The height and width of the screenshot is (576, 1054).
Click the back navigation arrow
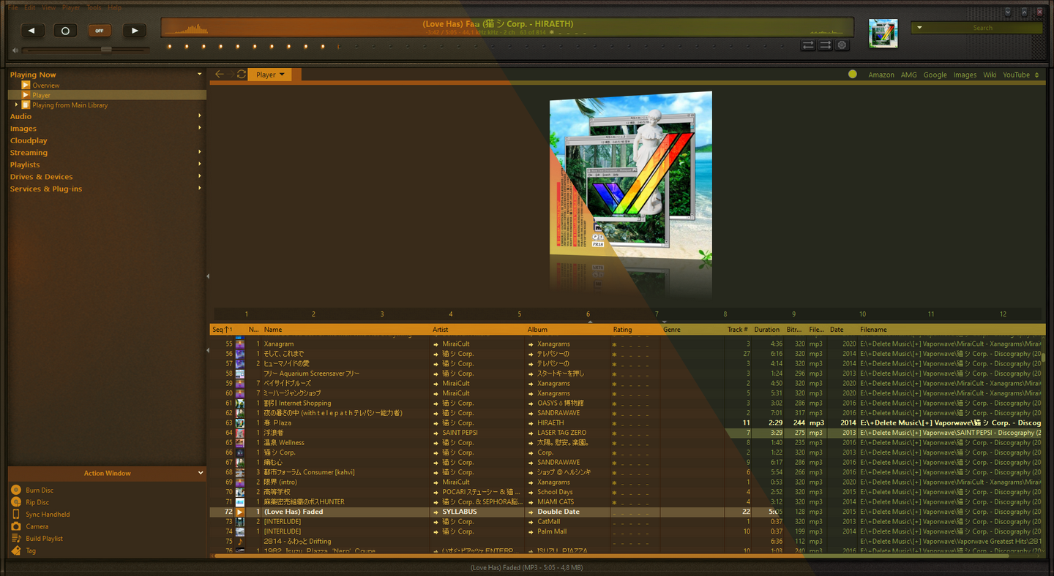tap(219, 75)
